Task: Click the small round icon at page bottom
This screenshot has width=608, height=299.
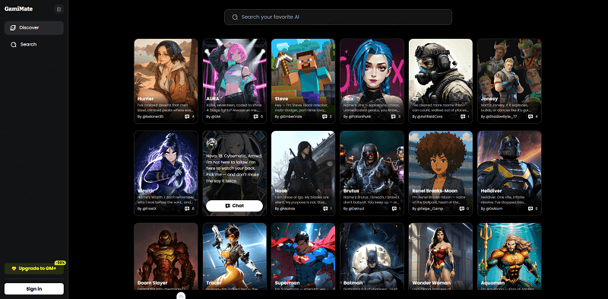Action: tap(181, 296)
